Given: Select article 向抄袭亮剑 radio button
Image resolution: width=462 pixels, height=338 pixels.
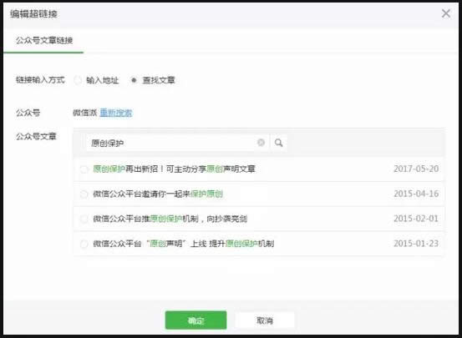Looking at the screenshot, I should click(x=84, y=219).
